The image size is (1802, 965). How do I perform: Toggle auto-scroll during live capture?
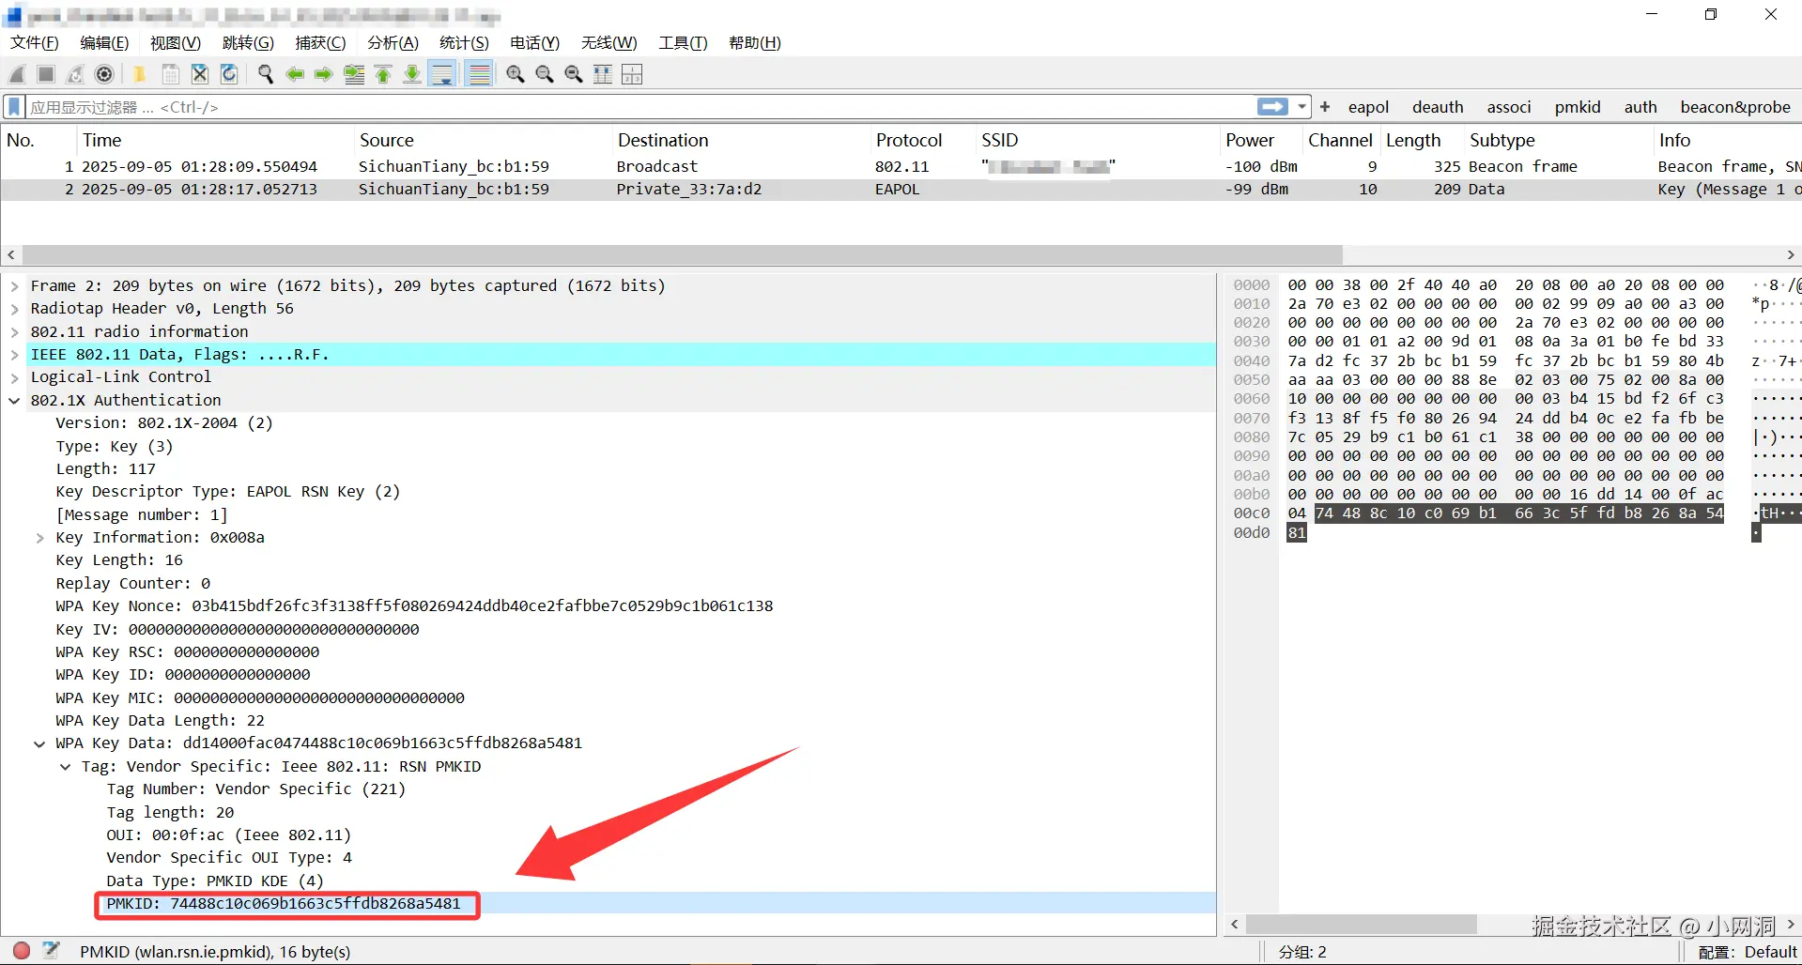(x=442, y=74)
